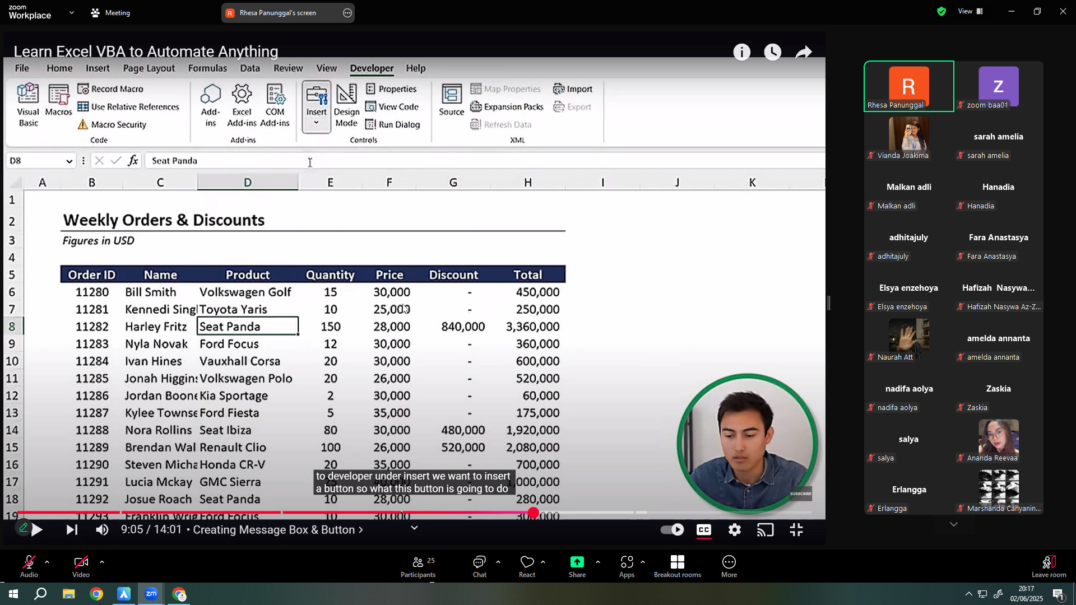
Task: Click the Meeting button
Action: (111, 12)
